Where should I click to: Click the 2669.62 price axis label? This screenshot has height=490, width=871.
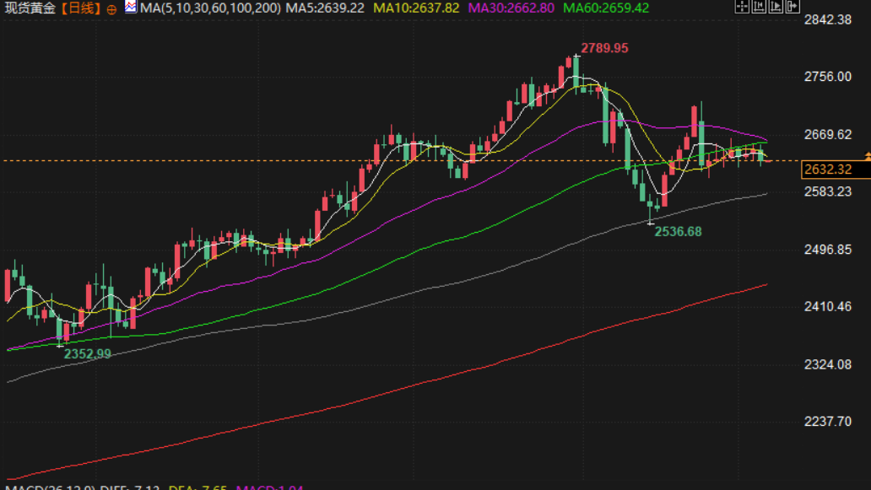click(828, 135)
